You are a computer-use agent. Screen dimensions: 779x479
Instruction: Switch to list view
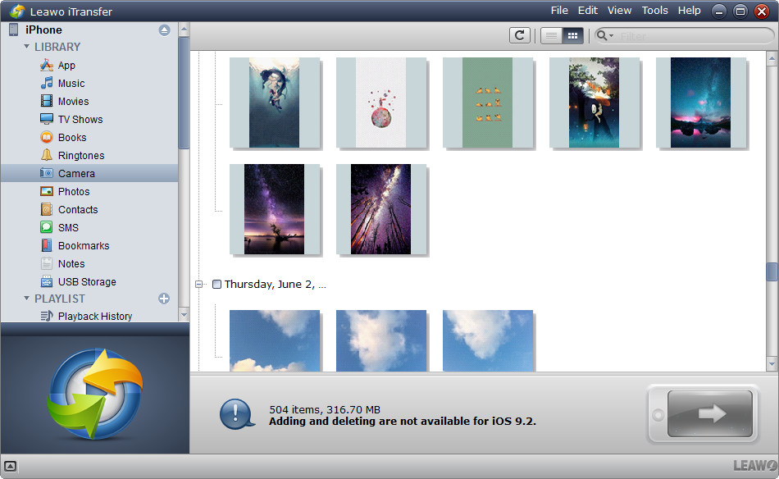click(552, 35)
